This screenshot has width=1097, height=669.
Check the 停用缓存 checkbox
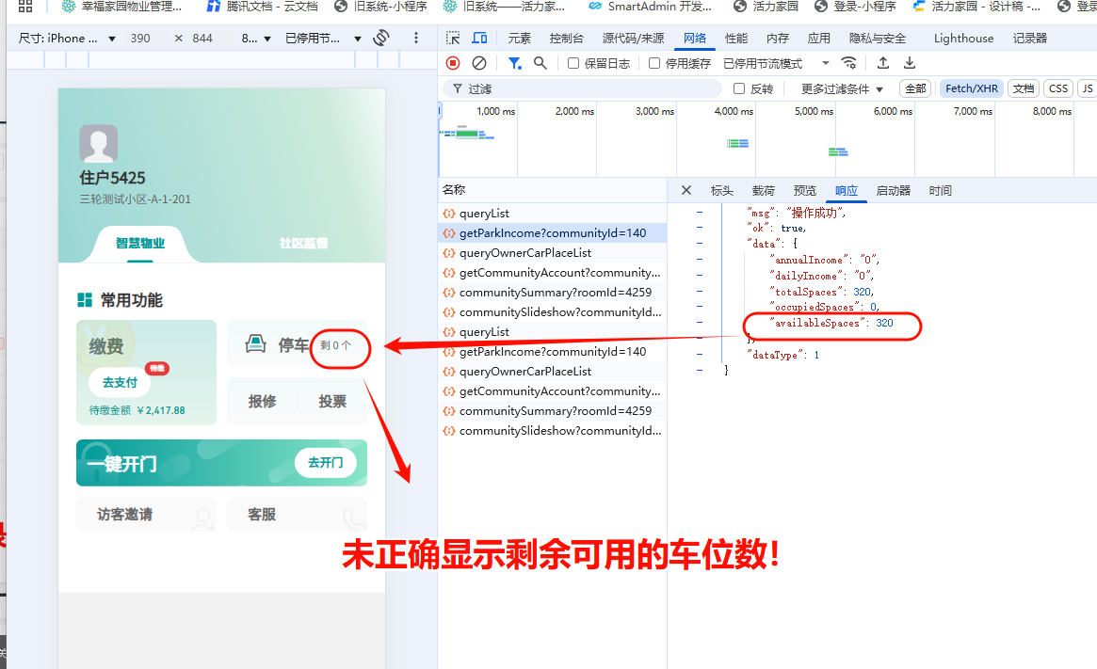[654, 64]
